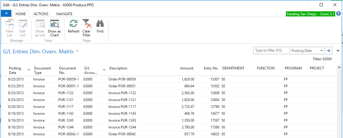Viewport: 343px width, 138px height.
Task: Click the Clear Filter icon
Action: 87,24
